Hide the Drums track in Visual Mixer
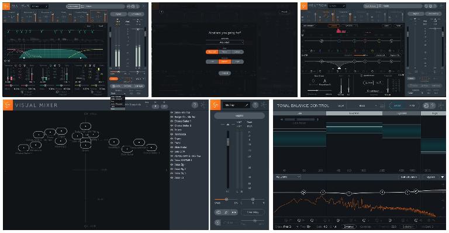The width and height of the screenshot is (449, 233). pos(172,130)
